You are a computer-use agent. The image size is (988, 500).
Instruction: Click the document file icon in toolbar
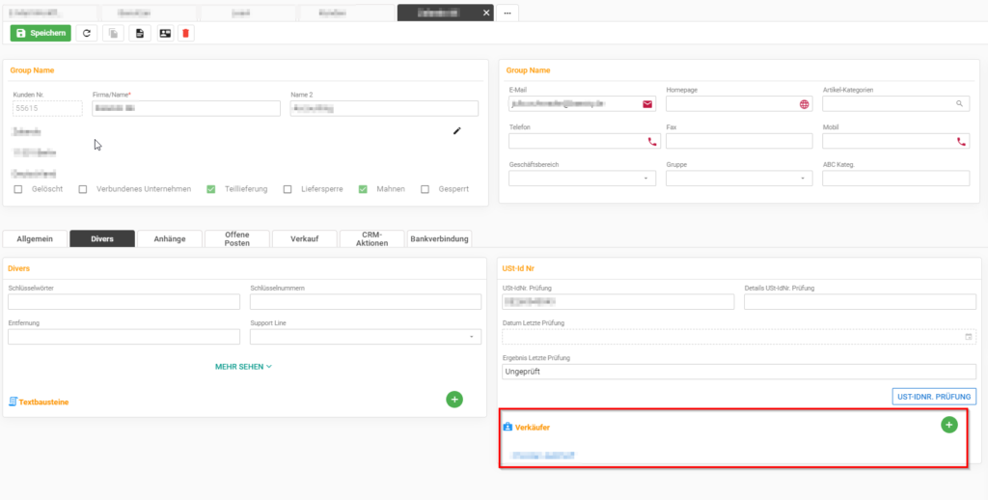click(x=140, y=34)
